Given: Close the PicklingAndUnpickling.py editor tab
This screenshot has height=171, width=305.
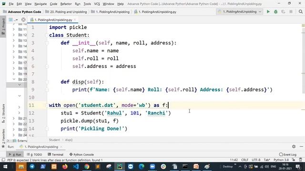Looking at the screenshot, I should coord(75,20).
